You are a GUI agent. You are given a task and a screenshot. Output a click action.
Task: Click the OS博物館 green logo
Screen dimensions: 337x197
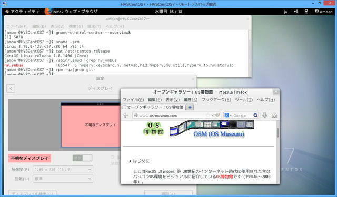[153, 128]
